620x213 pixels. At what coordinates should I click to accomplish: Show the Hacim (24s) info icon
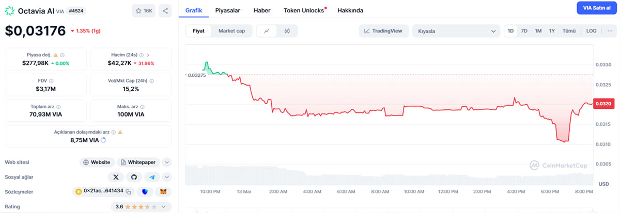[142, 55]
